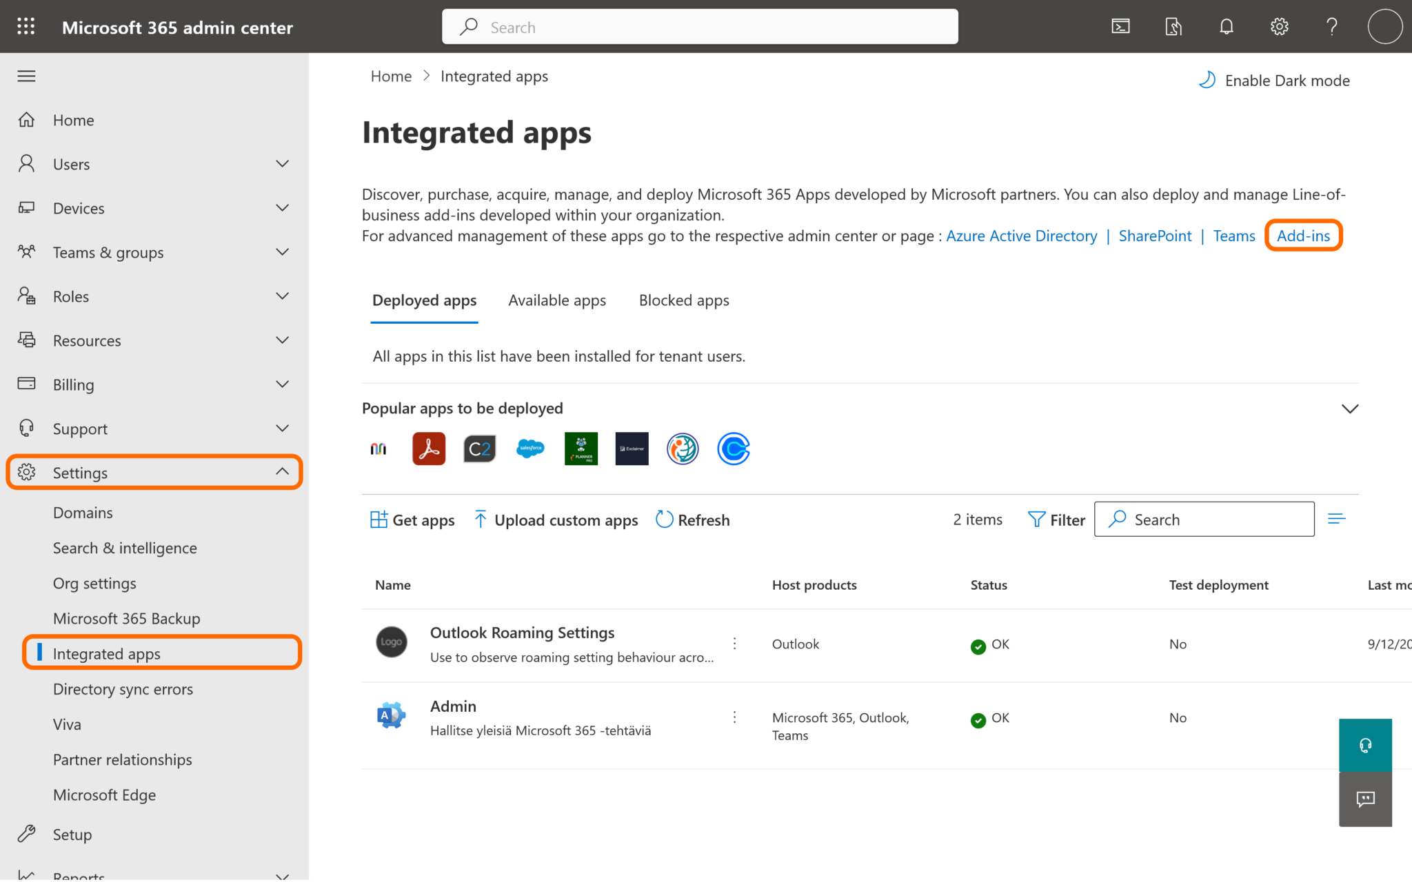Viewport: 1412px width, 882px height.
Task: Collapse Popular apps to be deployed
Action: coord(1350,409)
